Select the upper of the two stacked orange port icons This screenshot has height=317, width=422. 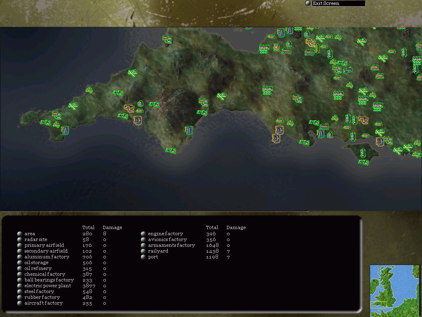[279, 130]
